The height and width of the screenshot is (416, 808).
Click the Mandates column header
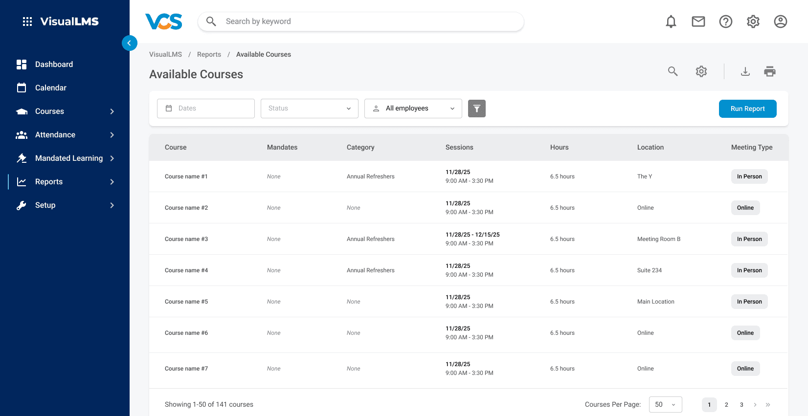282,147
